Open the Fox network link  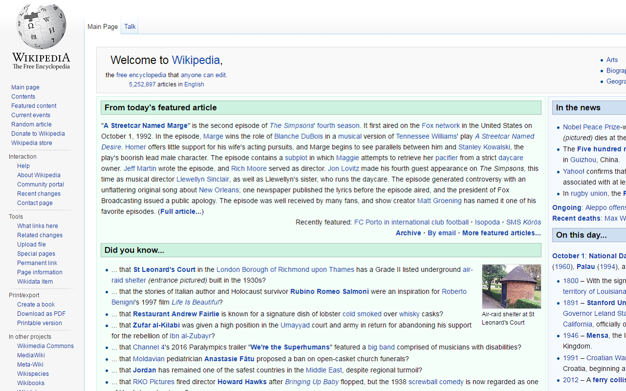point(441,126)
